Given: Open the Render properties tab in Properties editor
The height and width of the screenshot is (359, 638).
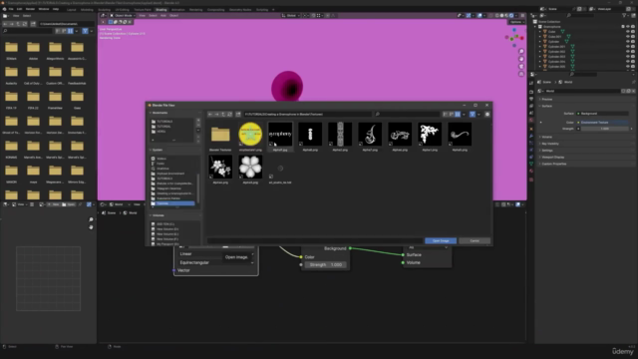Looking at the screenshot, I should point(531,92).
